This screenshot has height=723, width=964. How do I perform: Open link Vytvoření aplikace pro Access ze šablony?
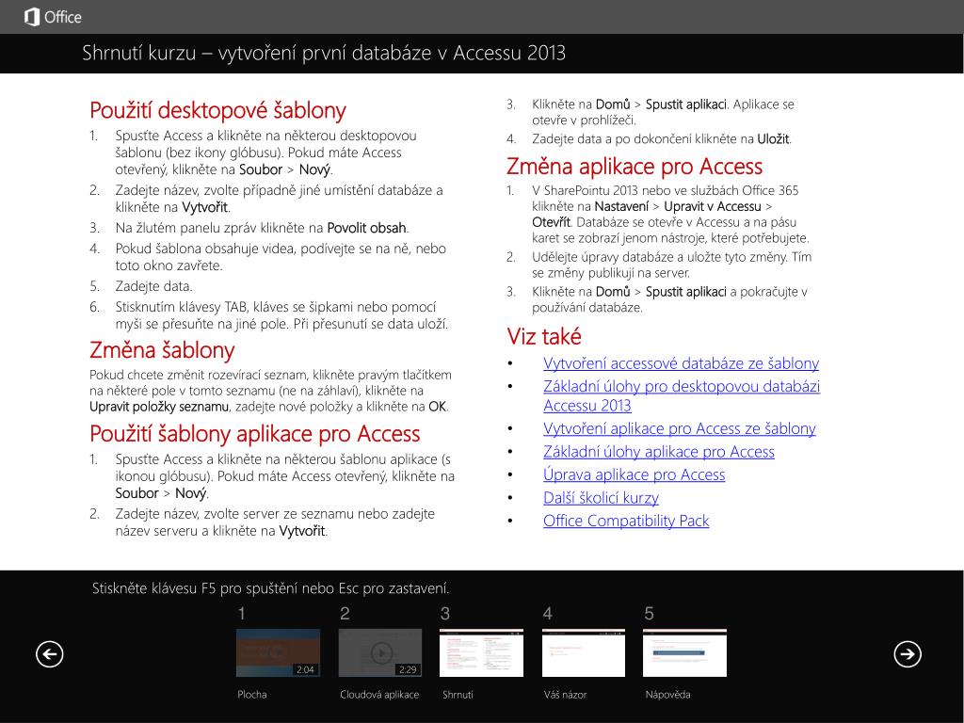pyautogui.click(x=680, y=428)
